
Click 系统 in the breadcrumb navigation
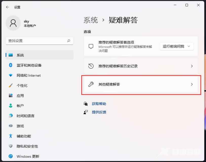[x=90, y=20]
